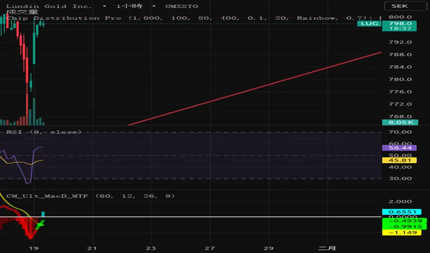Click the 788.0 price scale level
430x253 pixels.
tap(400, 54)
